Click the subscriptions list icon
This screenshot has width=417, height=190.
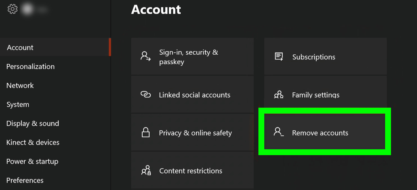click(279, 57)
